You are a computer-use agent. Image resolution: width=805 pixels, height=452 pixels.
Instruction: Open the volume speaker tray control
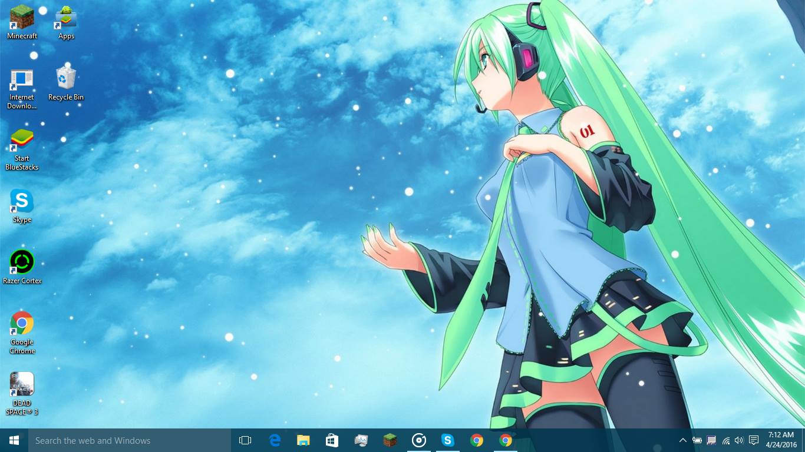click(x=739, y=440)
